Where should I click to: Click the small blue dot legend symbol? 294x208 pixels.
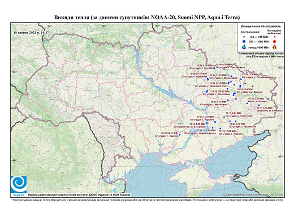click(244, 37)
